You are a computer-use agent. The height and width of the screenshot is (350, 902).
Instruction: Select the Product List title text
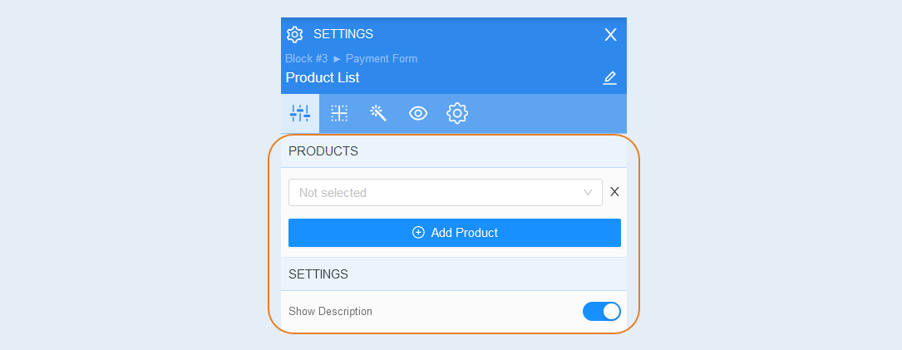point(323,77)
